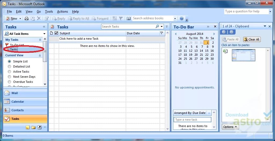The image size is (275, 141).
Task: Click the Print icon in toolbar
Action: (x=27, y=18)
